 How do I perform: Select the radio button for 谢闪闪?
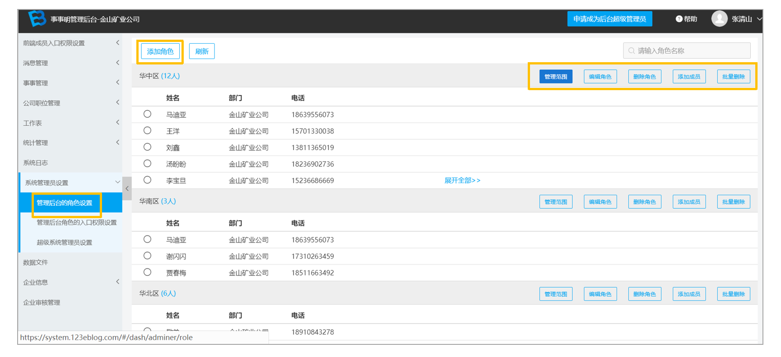[x=147, y=256]
